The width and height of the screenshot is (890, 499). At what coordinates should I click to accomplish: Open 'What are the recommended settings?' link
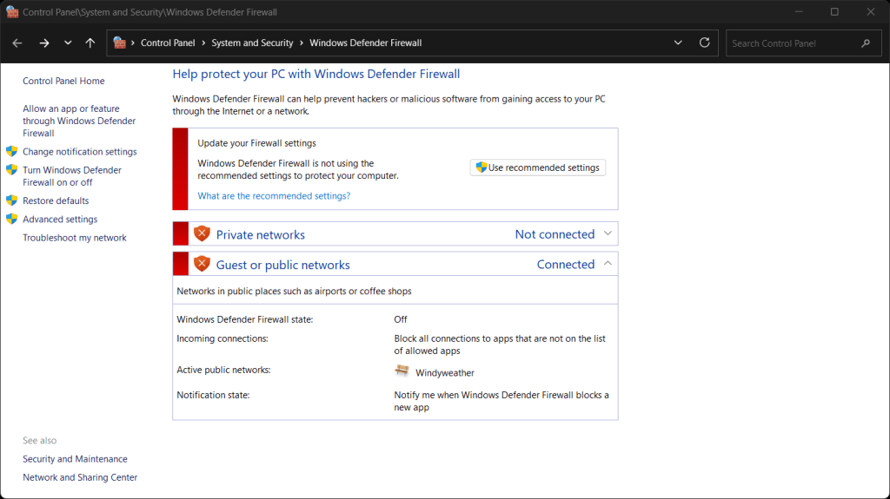(x=274, y=196)
